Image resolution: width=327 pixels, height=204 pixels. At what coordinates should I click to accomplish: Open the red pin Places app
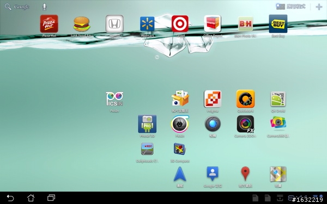tap(245, 174)
